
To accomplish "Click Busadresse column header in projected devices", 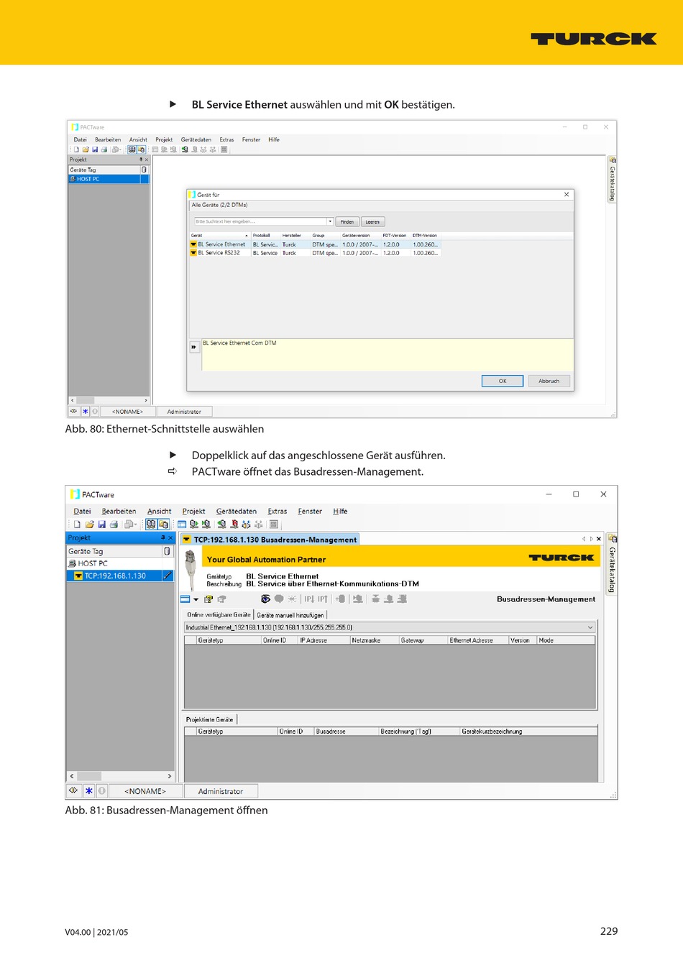I will point(347,731).
